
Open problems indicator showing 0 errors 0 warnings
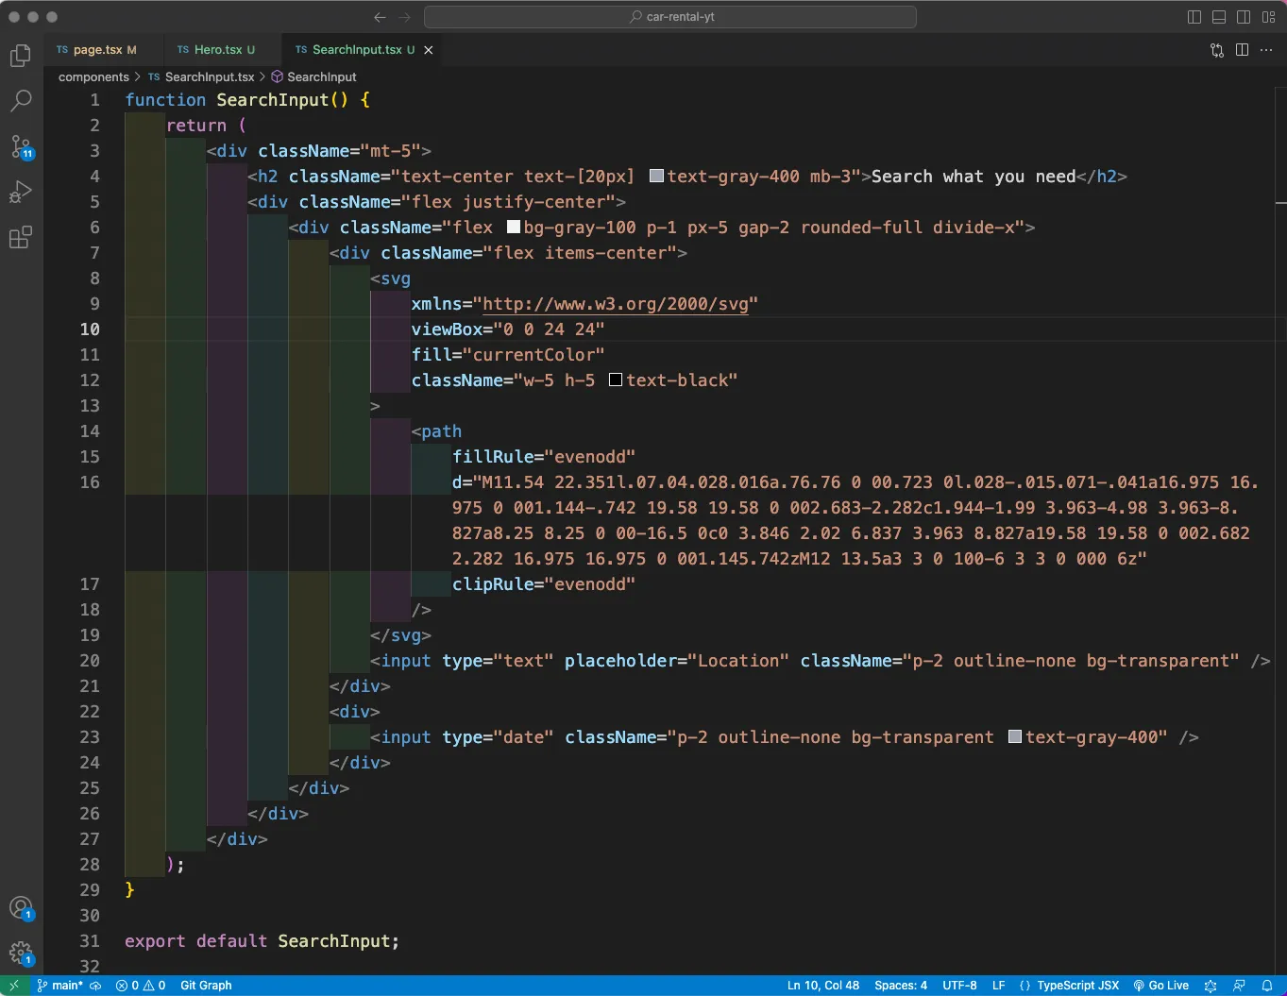tap(141, 986)
